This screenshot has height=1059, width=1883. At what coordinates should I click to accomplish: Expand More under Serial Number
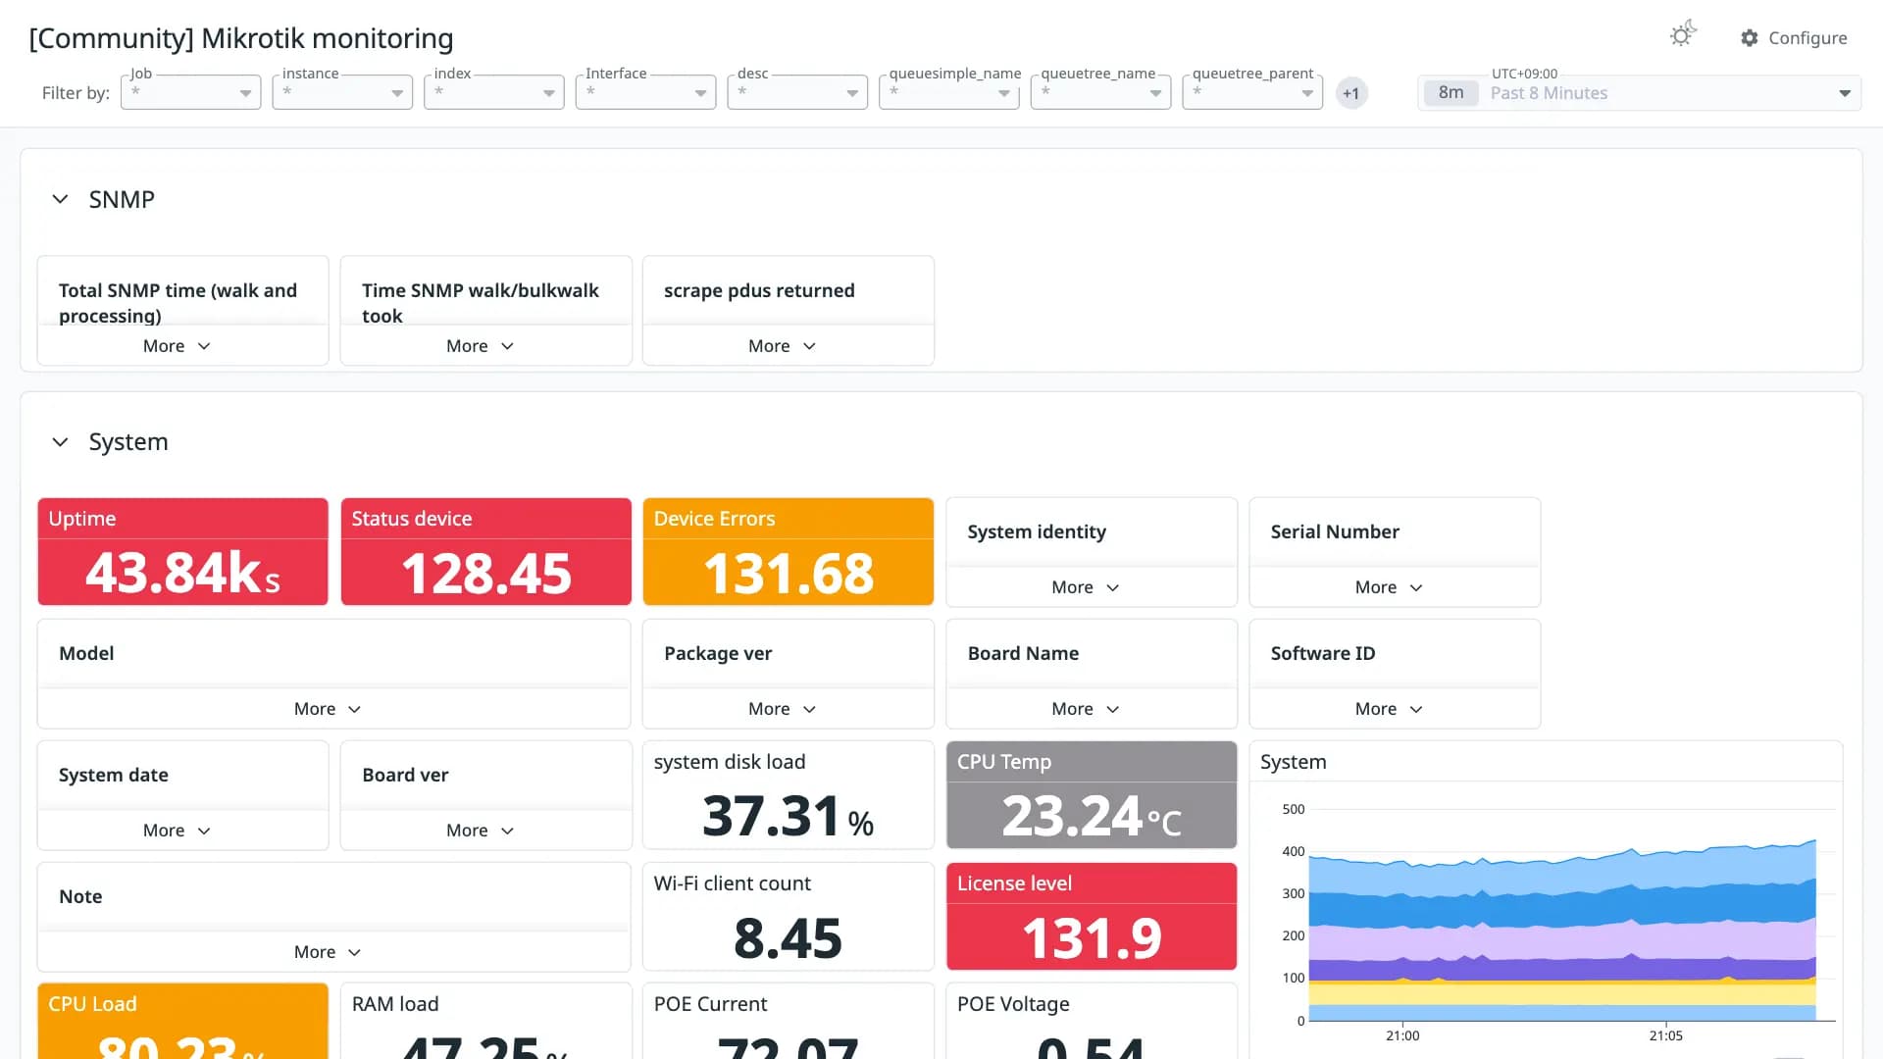click(1389, 587)
